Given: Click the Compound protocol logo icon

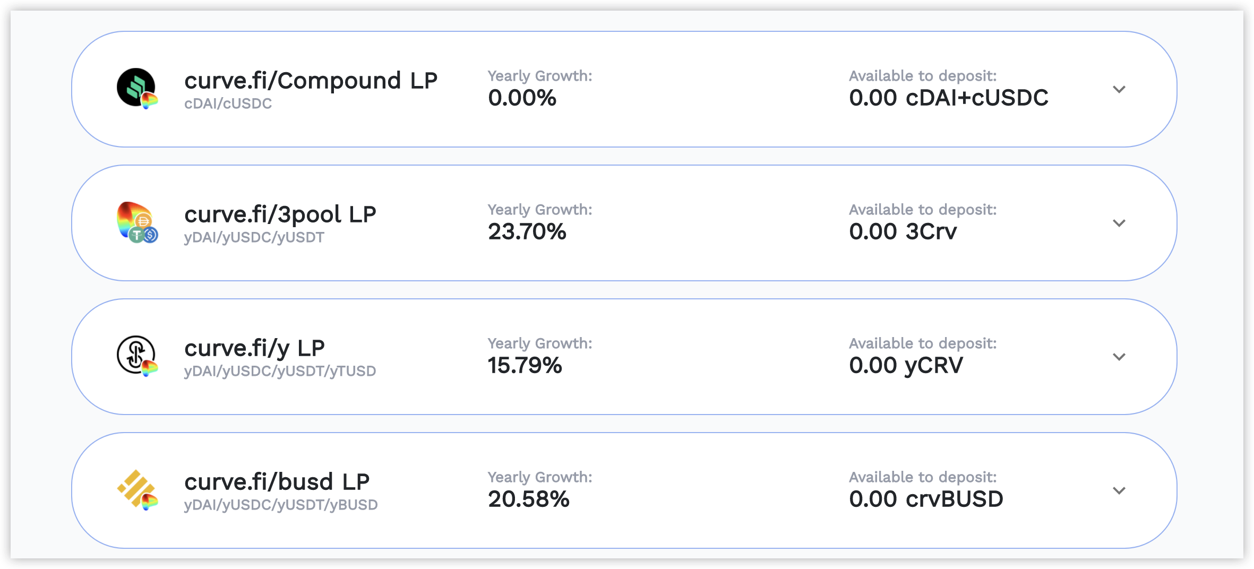Looking at the screenshot, I should coord(137,89).
